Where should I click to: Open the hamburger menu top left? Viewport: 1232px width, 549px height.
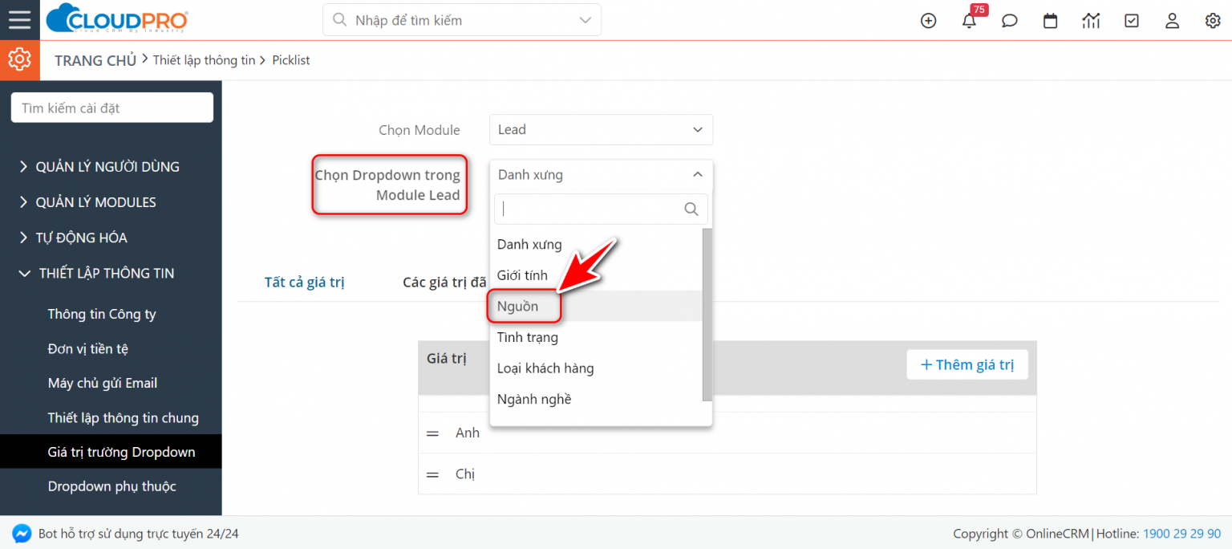[19, 20]
